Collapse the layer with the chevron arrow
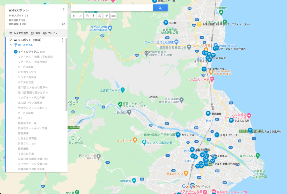 [x=11, y=45]
